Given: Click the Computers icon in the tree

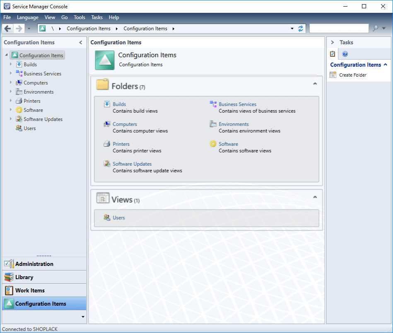Looking at the screenshot, I should click(x=19, y=83).
